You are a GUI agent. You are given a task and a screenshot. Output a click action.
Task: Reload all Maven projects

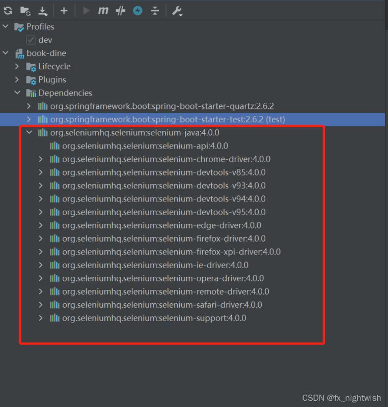[8, 11]
